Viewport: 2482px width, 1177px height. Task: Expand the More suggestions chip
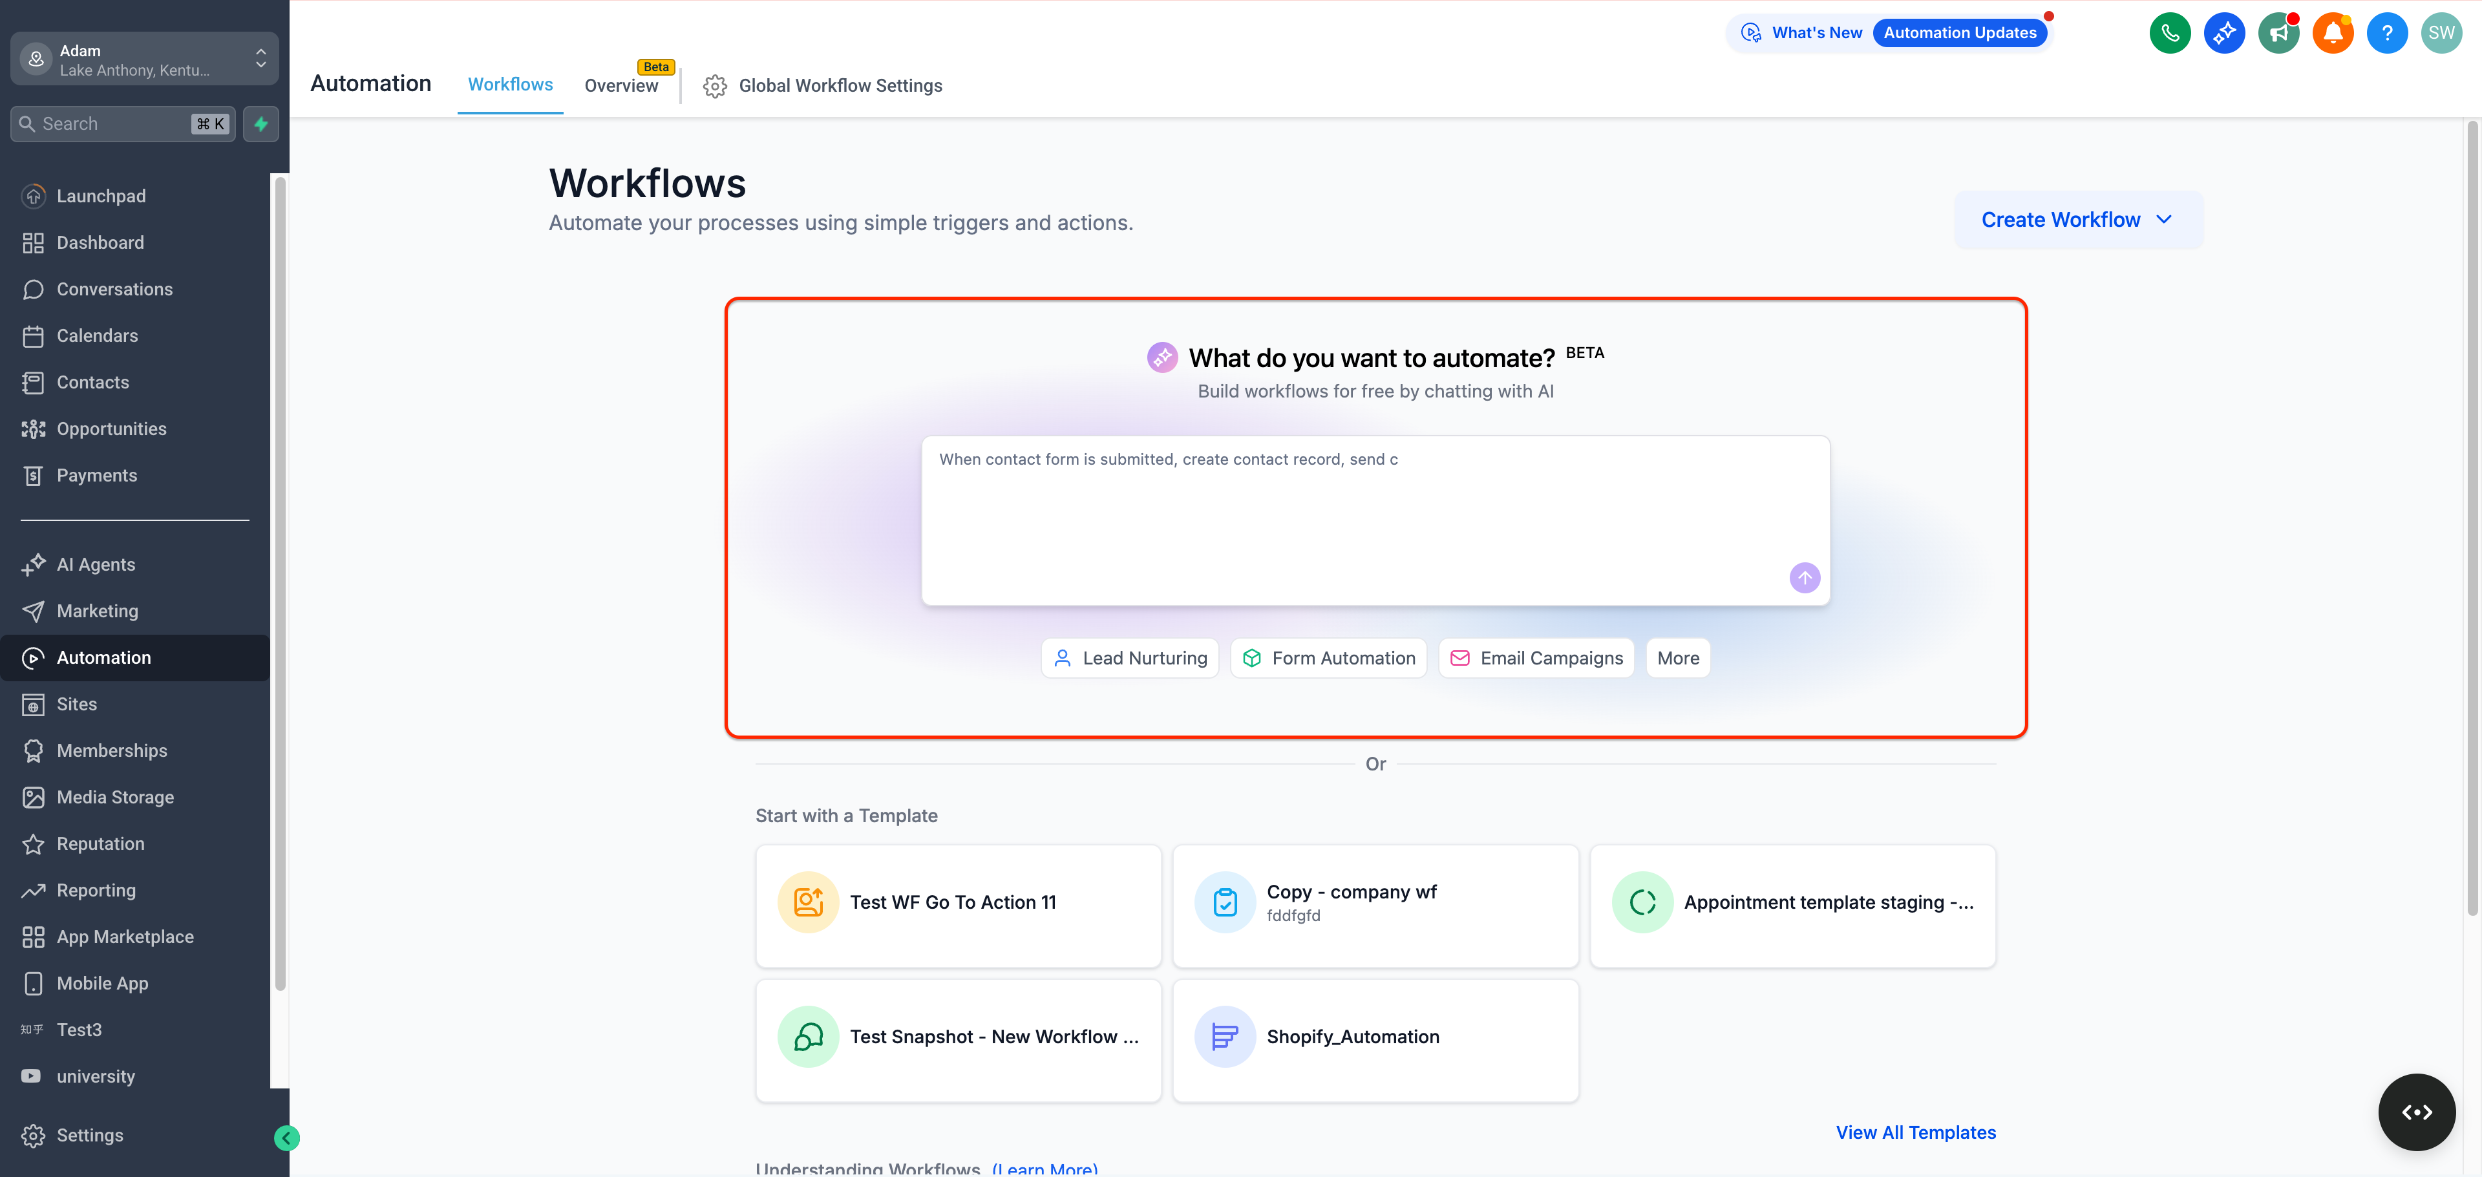point(1677,659)
